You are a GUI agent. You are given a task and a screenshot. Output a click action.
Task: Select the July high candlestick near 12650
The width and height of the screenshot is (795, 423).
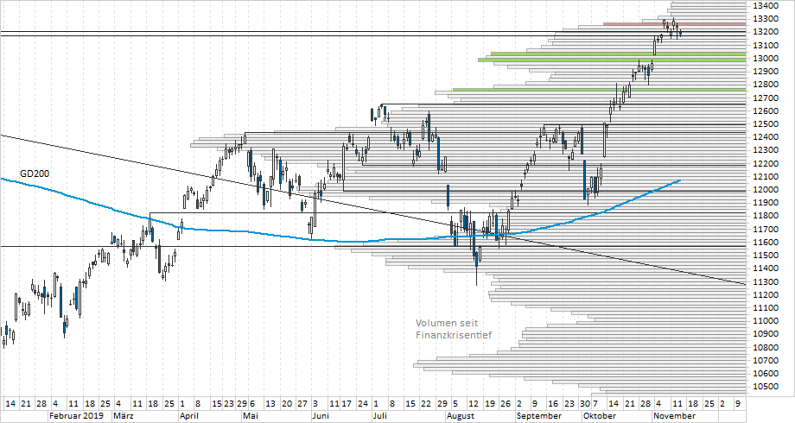point(382,110)
